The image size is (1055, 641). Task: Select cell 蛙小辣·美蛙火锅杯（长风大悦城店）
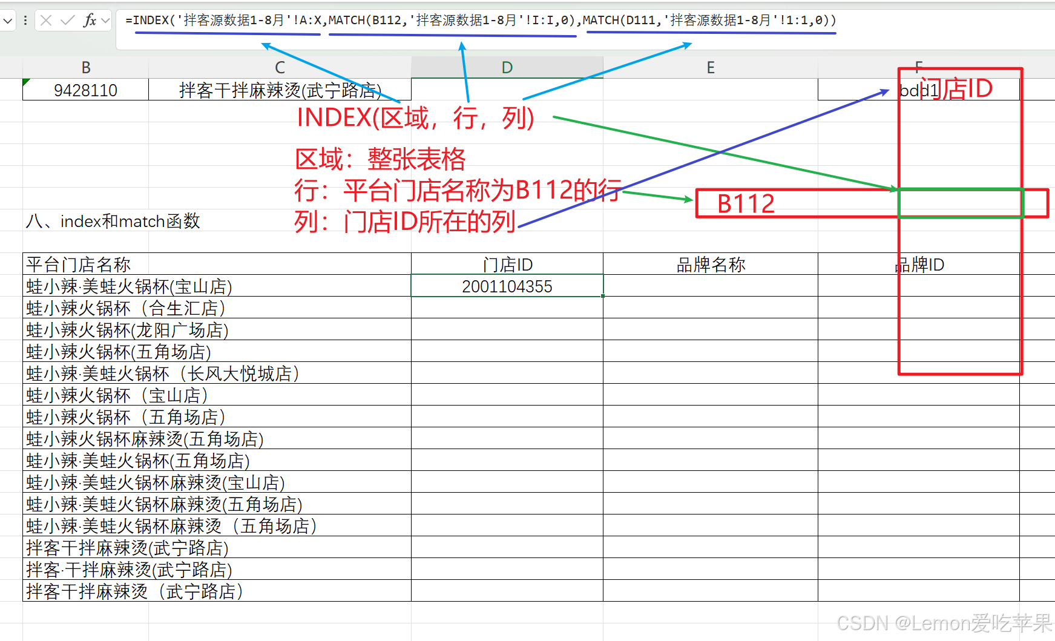point(217,373)
